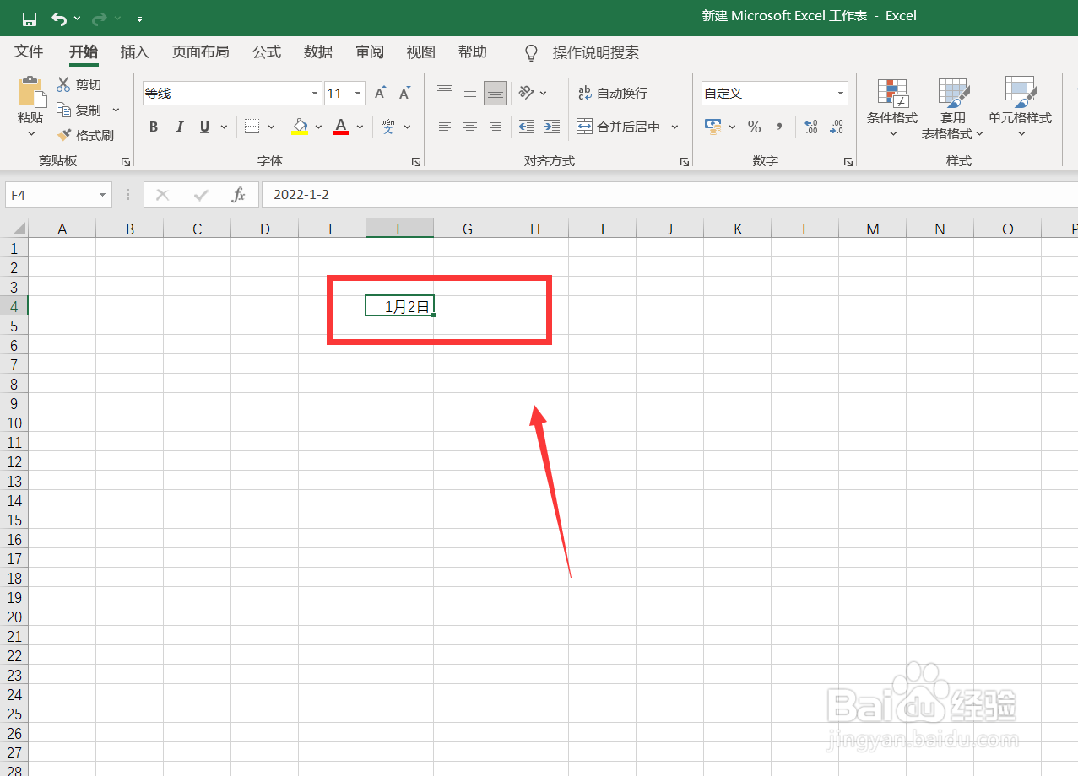
Task: Click the formula bar showing 2022-1-2
Action: tap(669, 195)
